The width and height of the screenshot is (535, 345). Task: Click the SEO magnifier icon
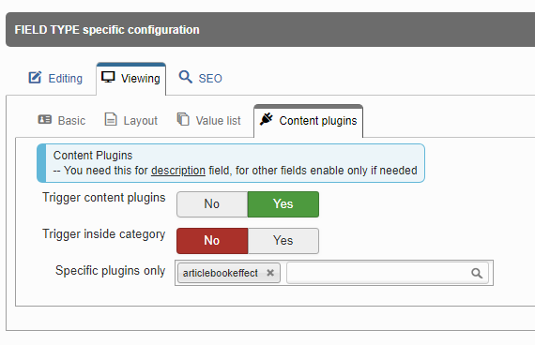point(186,77)
